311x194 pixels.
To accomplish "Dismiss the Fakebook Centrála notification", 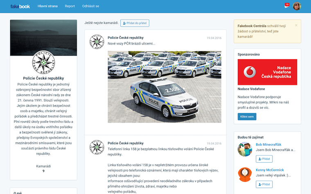I will [x=296, y=25].
